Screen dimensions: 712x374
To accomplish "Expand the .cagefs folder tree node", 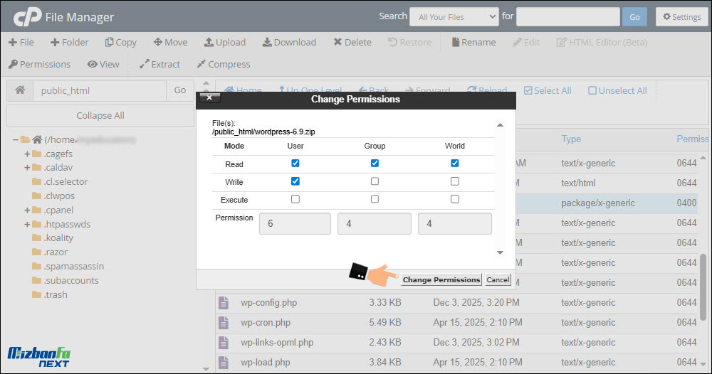I will 27,154.
